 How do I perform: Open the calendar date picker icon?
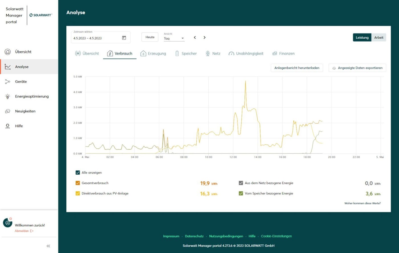coord(124,38)
